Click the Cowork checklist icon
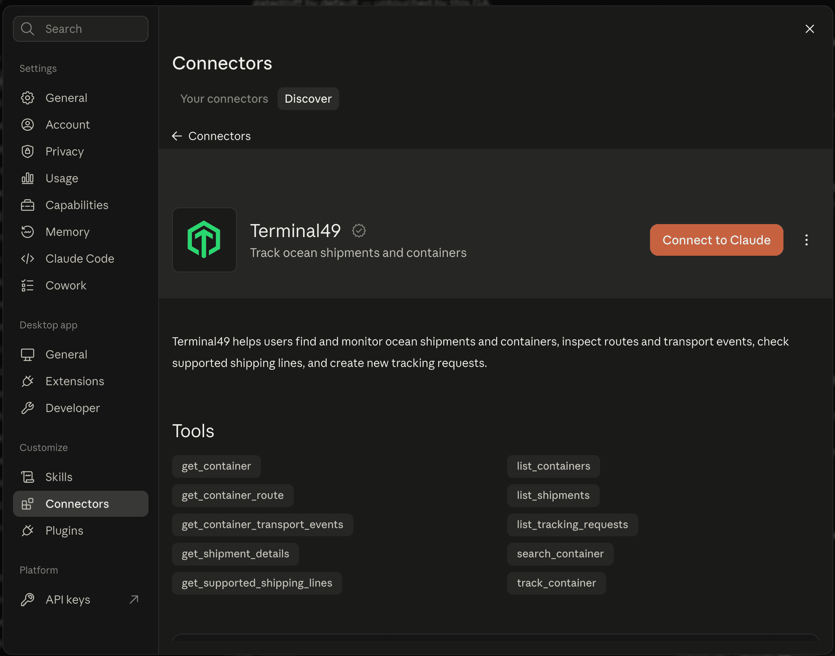Viewport: 835px width, 656px height. [x=28, y=285]
